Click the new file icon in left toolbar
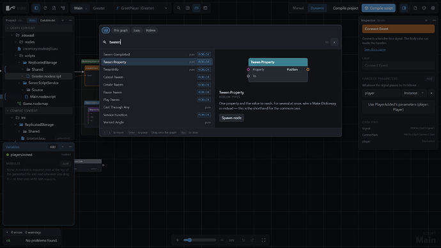Viewport: 441px width, 248px height. tap(54, 8)
